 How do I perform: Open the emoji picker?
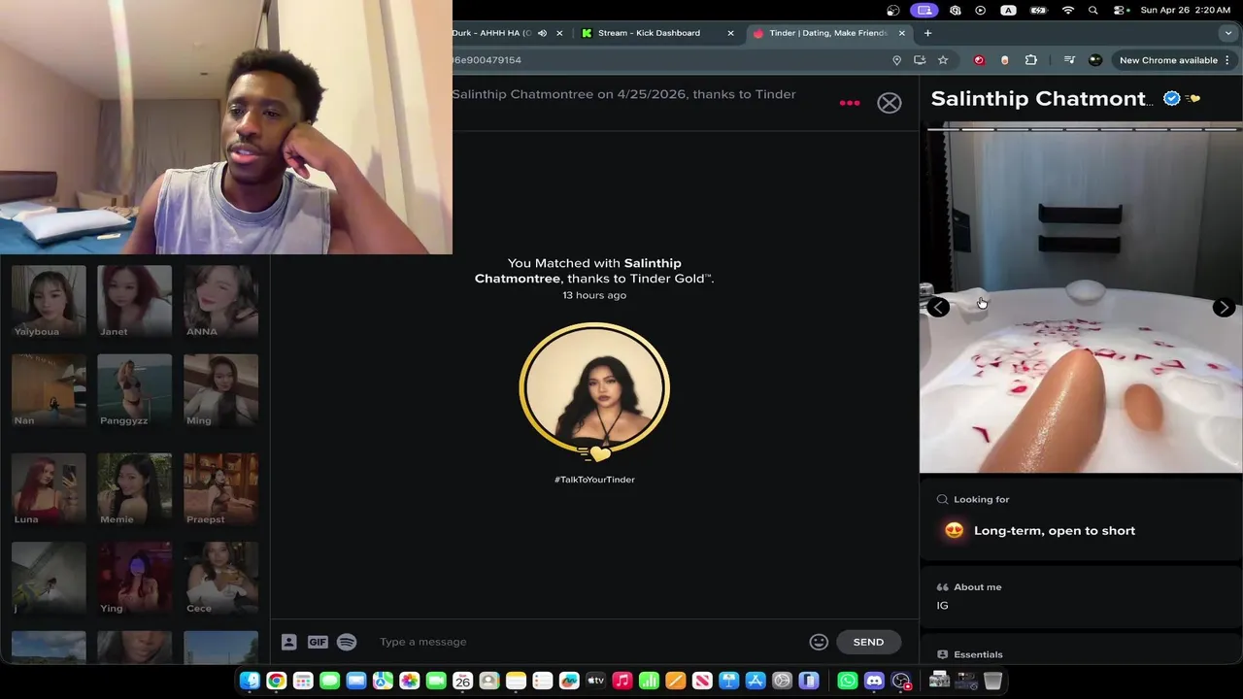coord(819,642)
